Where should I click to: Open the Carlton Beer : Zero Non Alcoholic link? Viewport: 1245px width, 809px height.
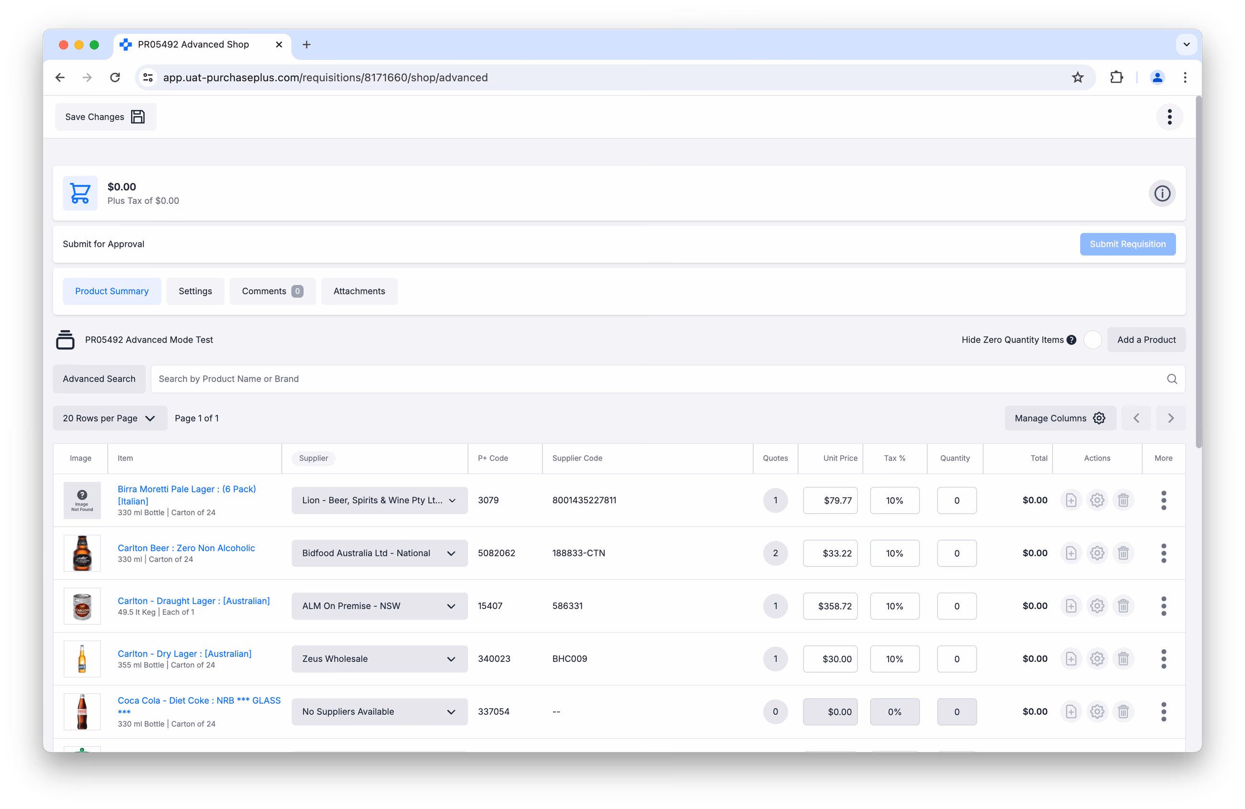[186, 548]
